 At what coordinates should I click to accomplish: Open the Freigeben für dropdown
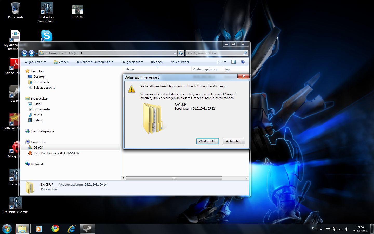pos(132,62)
